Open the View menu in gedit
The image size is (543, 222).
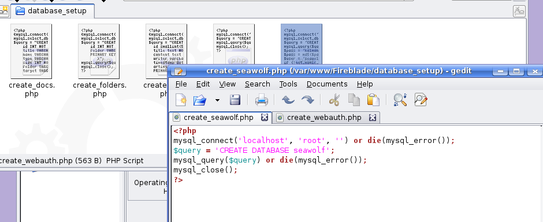click(228, 84)
